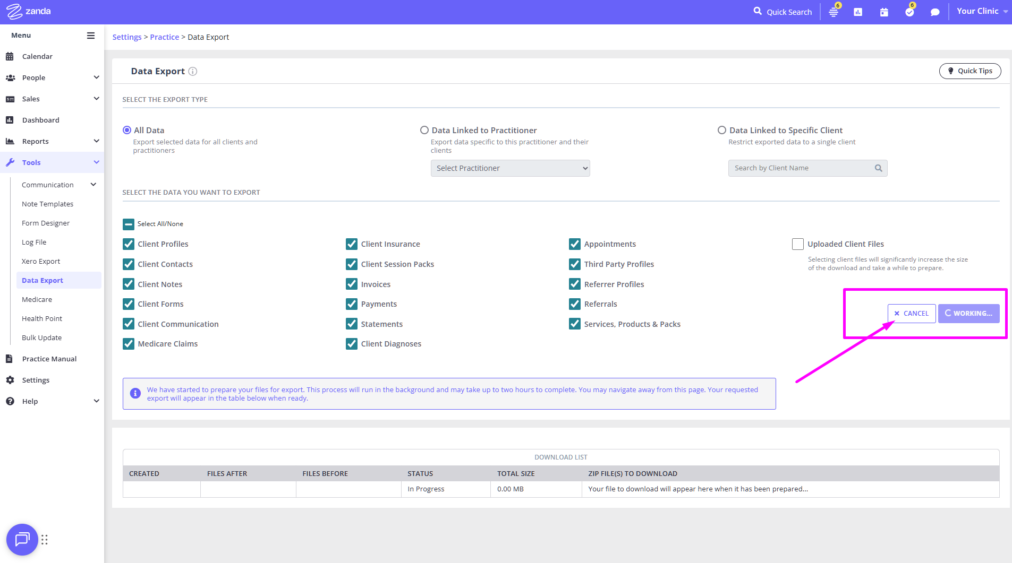Open the chat bubble icon in top bar

(x=935, y=12)
